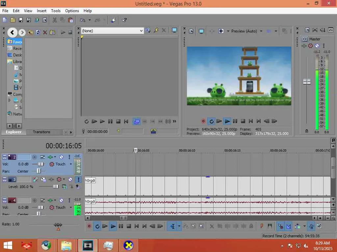The width and height of the screenshot is (337, 252).
Task: Open Edit tool selector dropdown arrow
Action: (179, 226)
